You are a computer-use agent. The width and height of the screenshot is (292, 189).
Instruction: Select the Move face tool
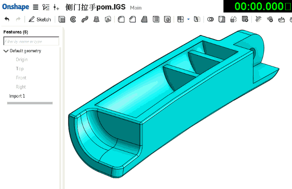(x=282, y=19)
